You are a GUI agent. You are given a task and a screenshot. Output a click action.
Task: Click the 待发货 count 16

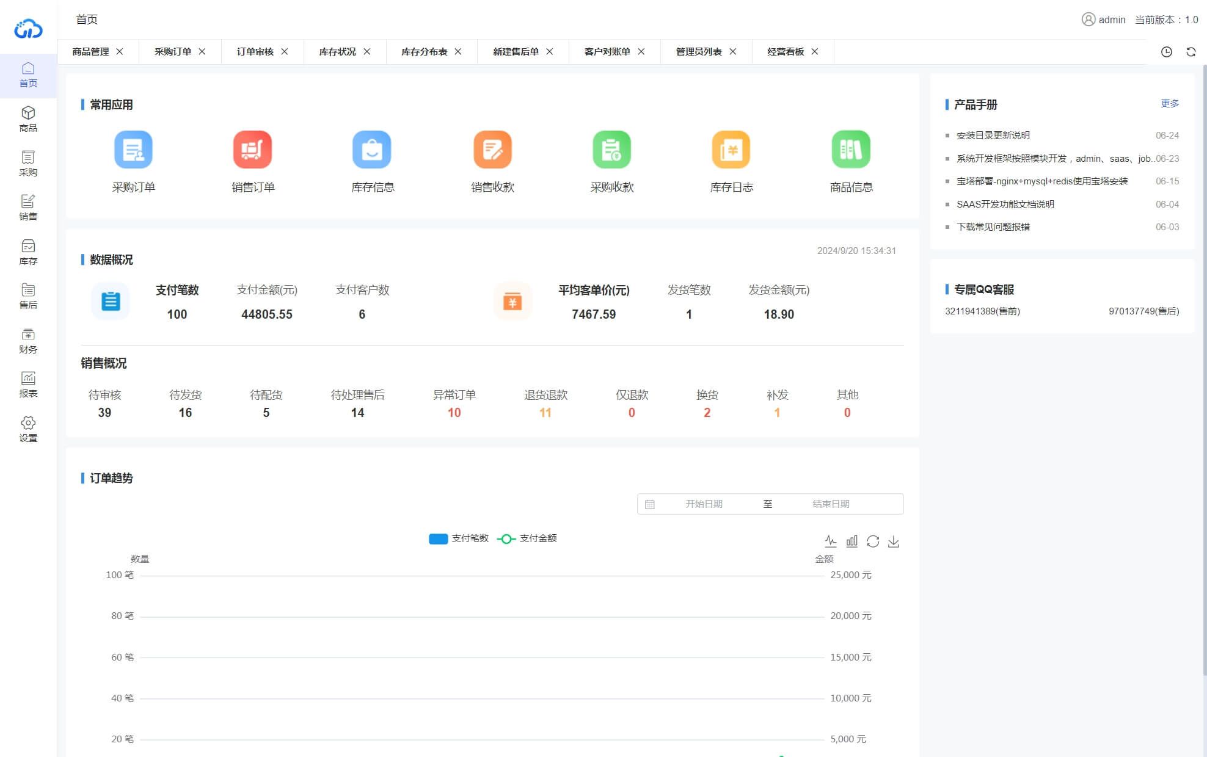(x=185, y=413)
